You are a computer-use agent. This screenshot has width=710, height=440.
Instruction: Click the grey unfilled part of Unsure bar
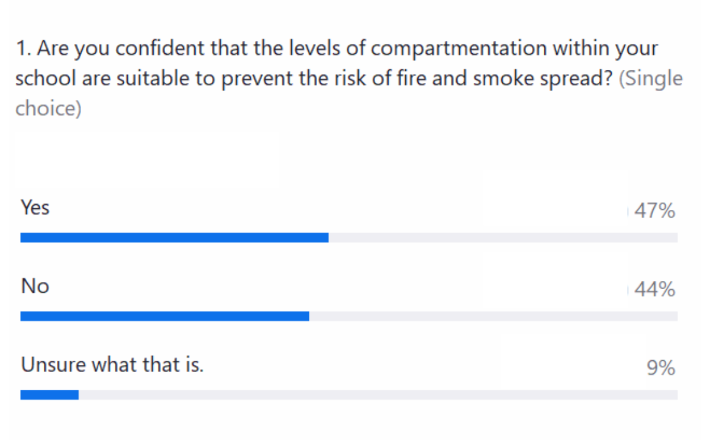click(378, 395)
